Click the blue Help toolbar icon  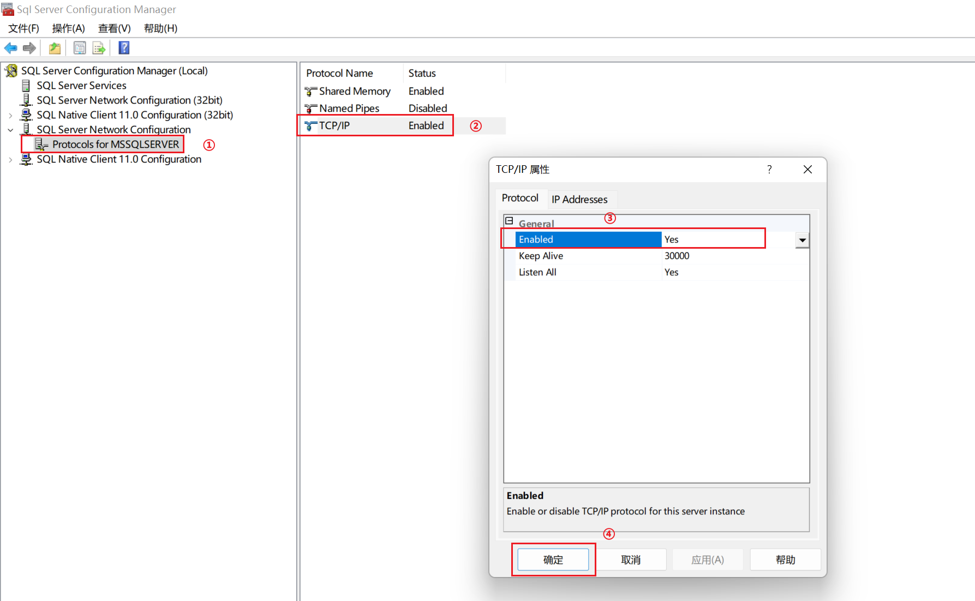click(x=124, y=48)
